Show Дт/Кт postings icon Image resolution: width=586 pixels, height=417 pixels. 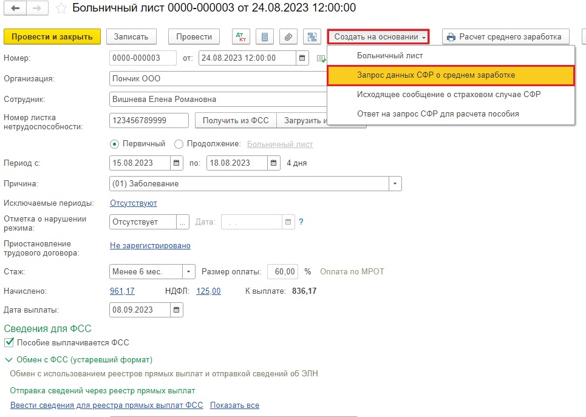241,36
